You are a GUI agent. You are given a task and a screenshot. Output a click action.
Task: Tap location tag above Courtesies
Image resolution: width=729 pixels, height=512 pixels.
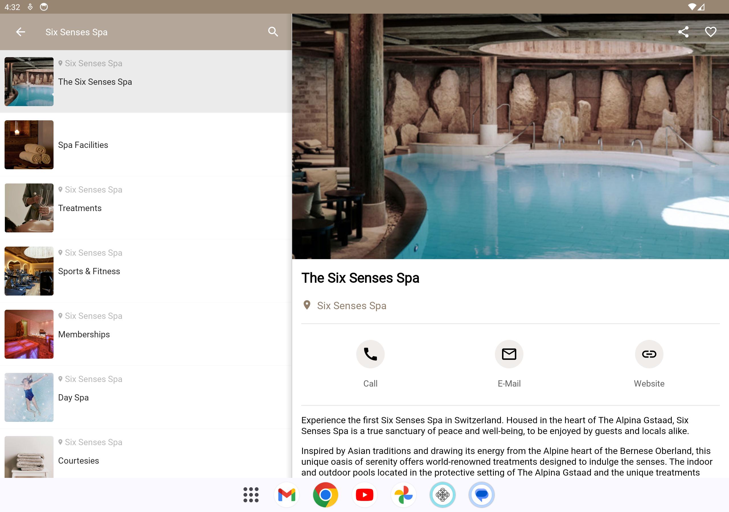[90, 442]
